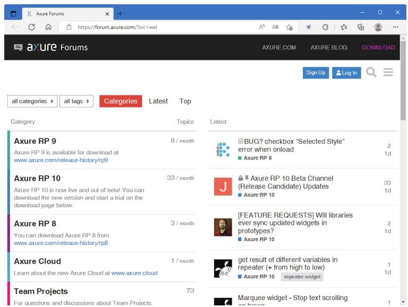Add page to favorites star icon
The width and height of the screenshot is (408, 307).
click(x=290, y=27)
